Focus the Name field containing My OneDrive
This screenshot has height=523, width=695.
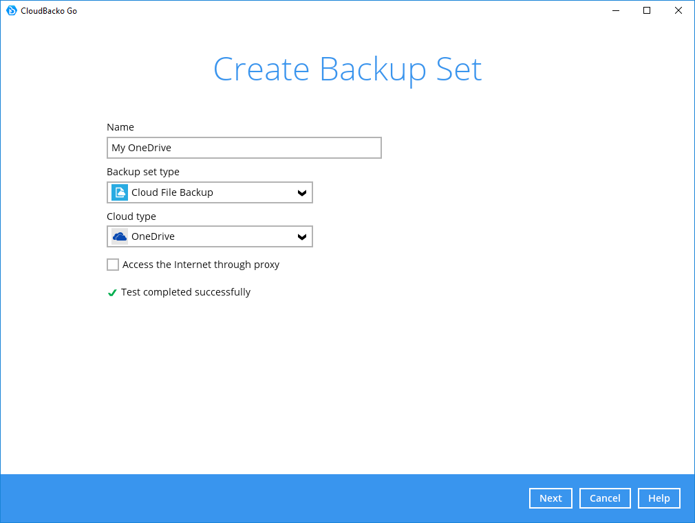(x=244, y=148)
